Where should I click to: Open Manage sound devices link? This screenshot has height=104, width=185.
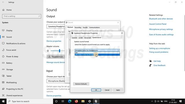click(x=55, y=62)
